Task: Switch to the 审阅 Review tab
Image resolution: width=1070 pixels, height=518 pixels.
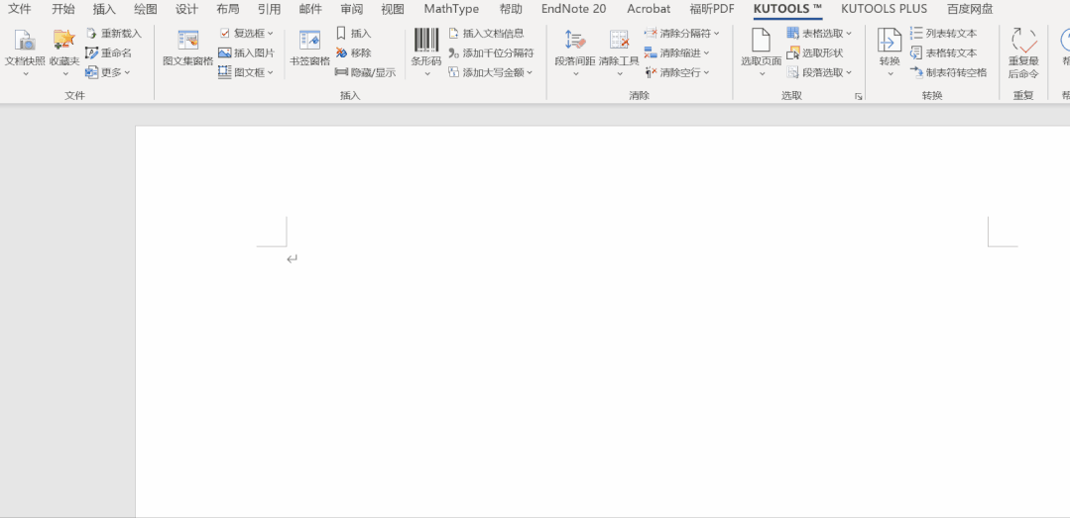Action: tap(351, 9)
